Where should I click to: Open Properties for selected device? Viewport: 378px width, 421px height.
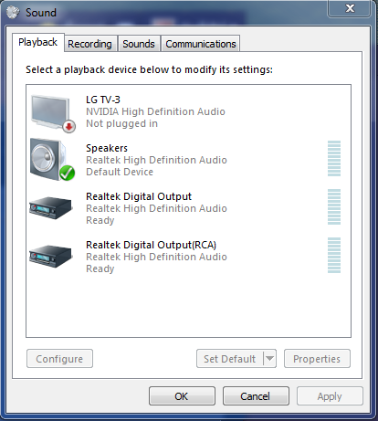pyautogui.click(x=317, y=359)
